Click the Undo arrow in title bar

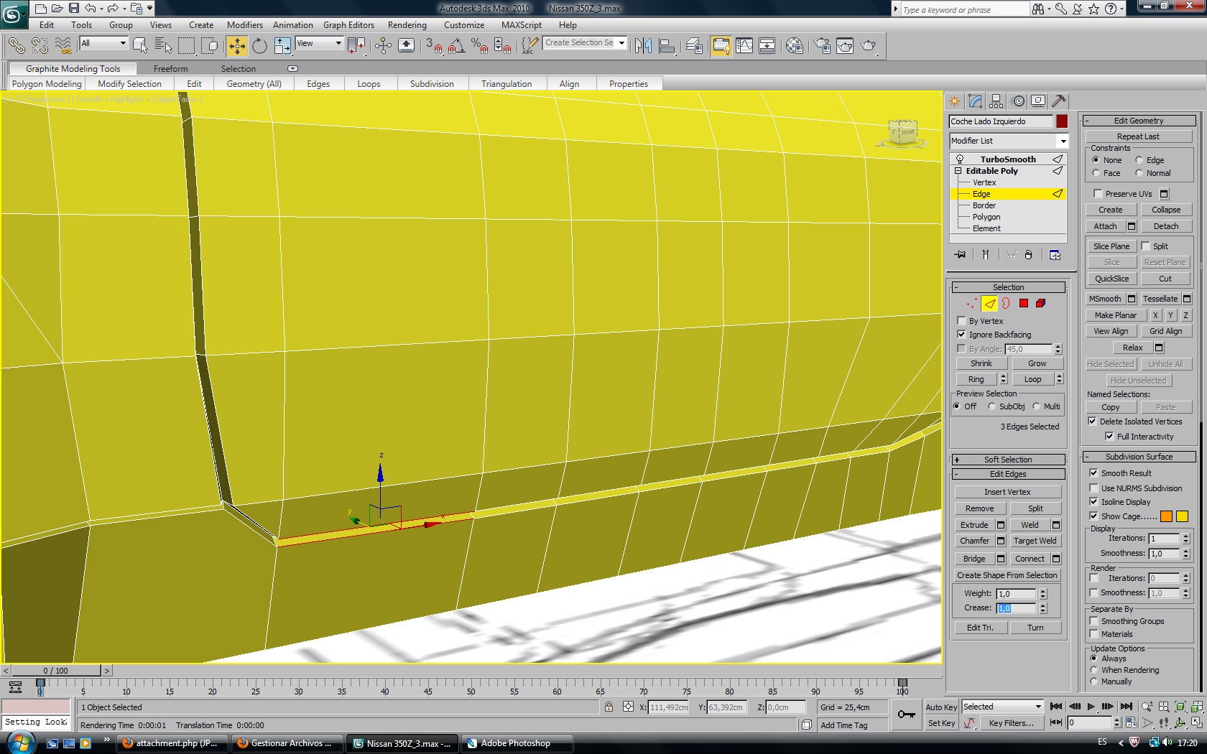[x=91, y=8]
